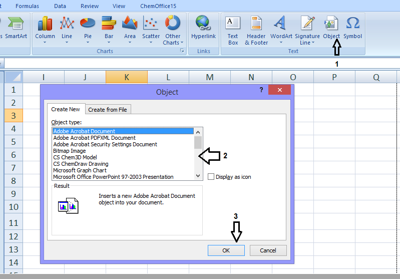This screenshot has width=400, height=279.
Task: Click the Help question mark in Object dialog
Action: click(x=261, y=90)
